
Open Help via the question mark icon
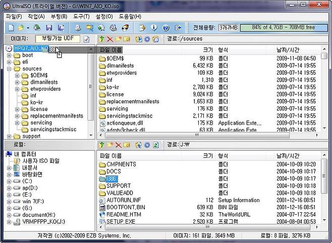[166, 28]
